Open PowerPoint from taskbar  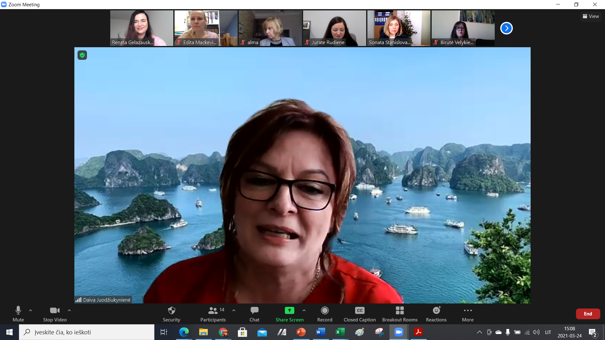(x=301, y=332)
